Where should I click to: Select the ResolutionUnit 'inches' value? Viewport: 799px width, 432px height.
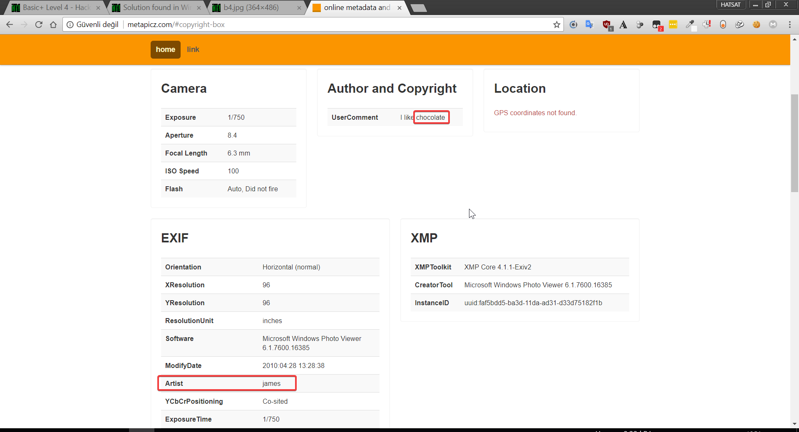[x=272, y=321]
